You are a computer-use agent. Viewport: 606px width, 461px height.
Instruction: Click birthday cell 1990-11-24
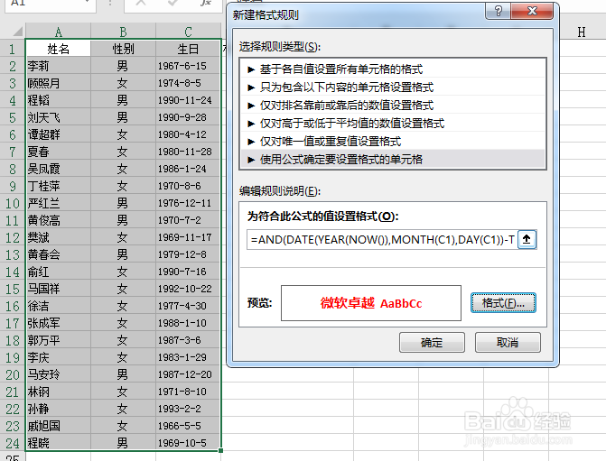(188, 100)
